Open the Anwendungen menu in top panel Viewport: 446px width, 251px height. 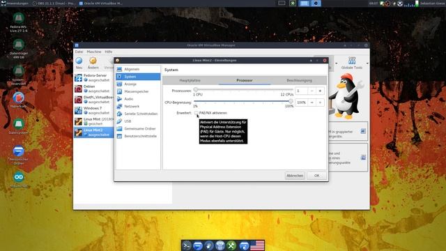coord(15,3)
